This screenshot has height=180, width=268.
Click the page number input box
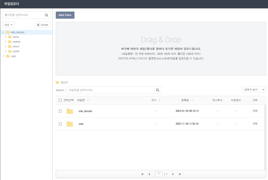tap(159, 174)
